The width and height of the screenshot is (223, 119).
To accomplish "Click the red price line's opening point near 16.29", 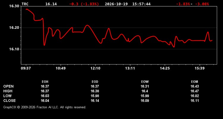I will coord(26,9).
